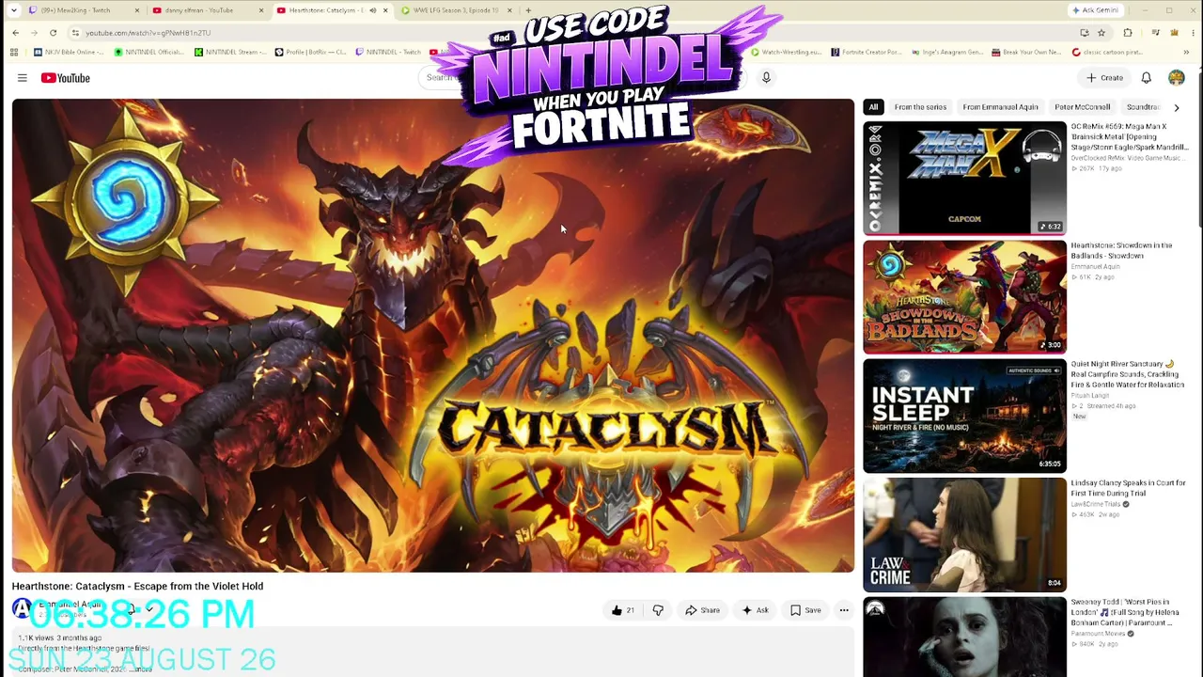Open the YouTube account avatar menu
Screen dimensions: 1203x677
(1177, 78)
